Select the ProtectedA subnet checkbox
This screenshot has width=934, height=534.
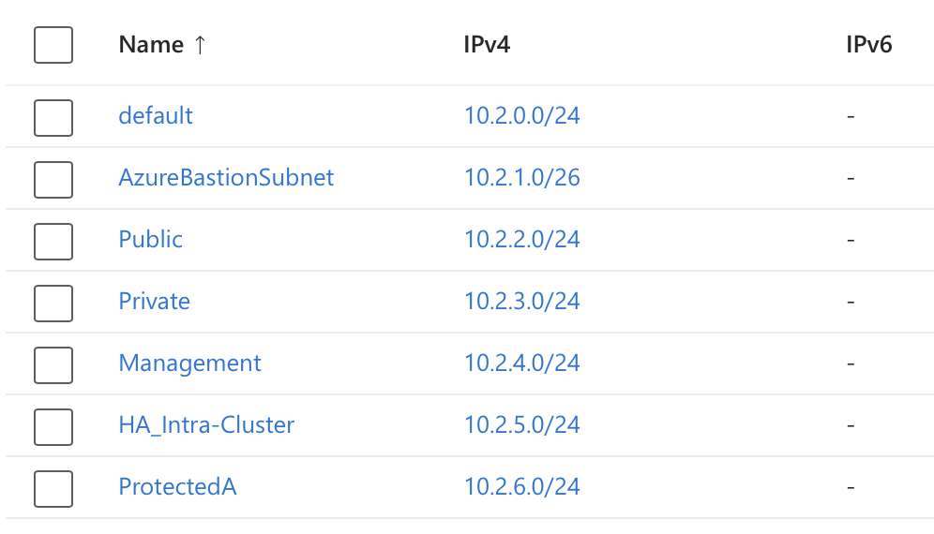pos(53,489)
